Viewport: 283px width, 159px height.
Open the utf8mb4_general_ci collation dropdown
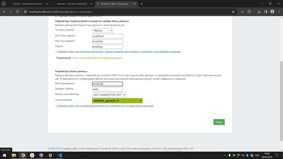[117, 101]
